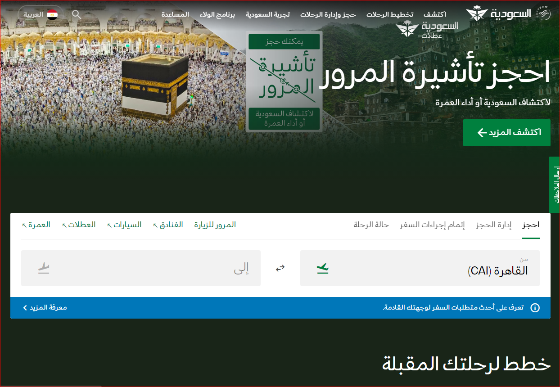Open the language selector with Egypt flag

click(x=40, y=14)
